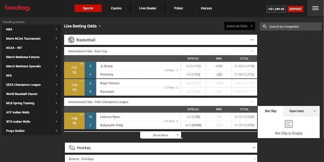This screenshot has width=324, height=162.
Task: Open NBA in trending events
Action: click(x=32, y=29)
